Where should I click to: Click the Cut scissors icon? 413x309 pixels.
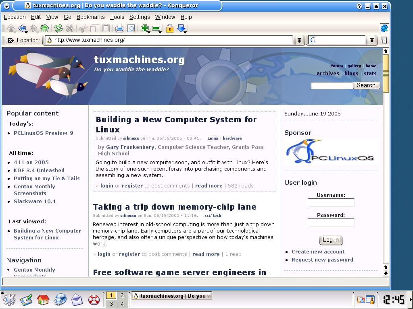click(x=83, y=28)
